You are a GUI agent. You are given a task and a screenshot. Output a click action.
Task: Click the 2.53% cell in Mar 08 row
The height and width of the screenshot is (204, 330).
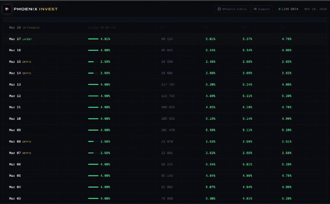(210, 142)
